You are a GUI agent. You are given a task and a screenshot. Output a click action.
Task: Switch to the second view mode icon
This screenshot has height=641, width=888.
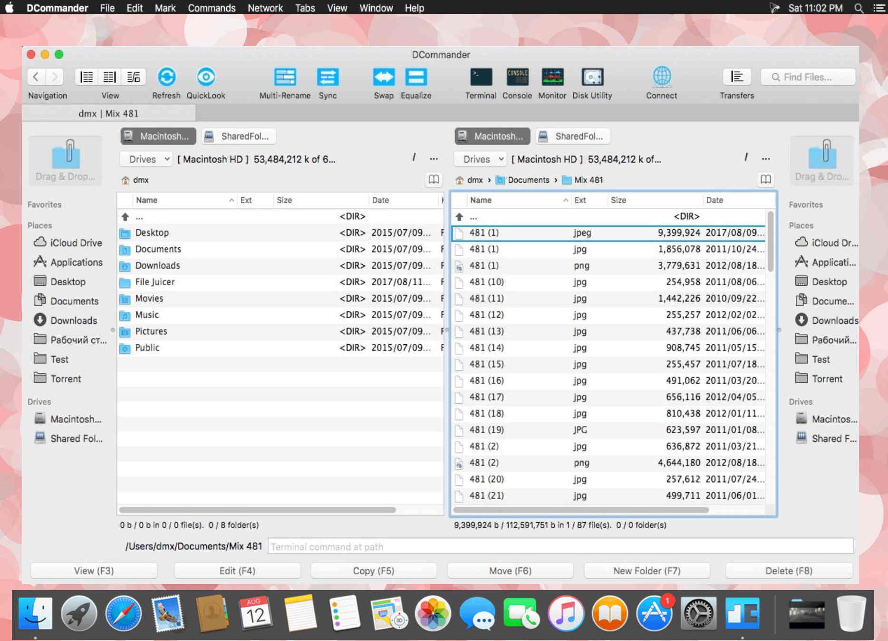tap(110, 77)
